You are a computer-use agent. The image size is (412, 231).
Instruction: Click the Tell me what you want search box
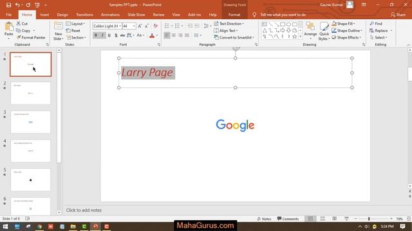283,15
